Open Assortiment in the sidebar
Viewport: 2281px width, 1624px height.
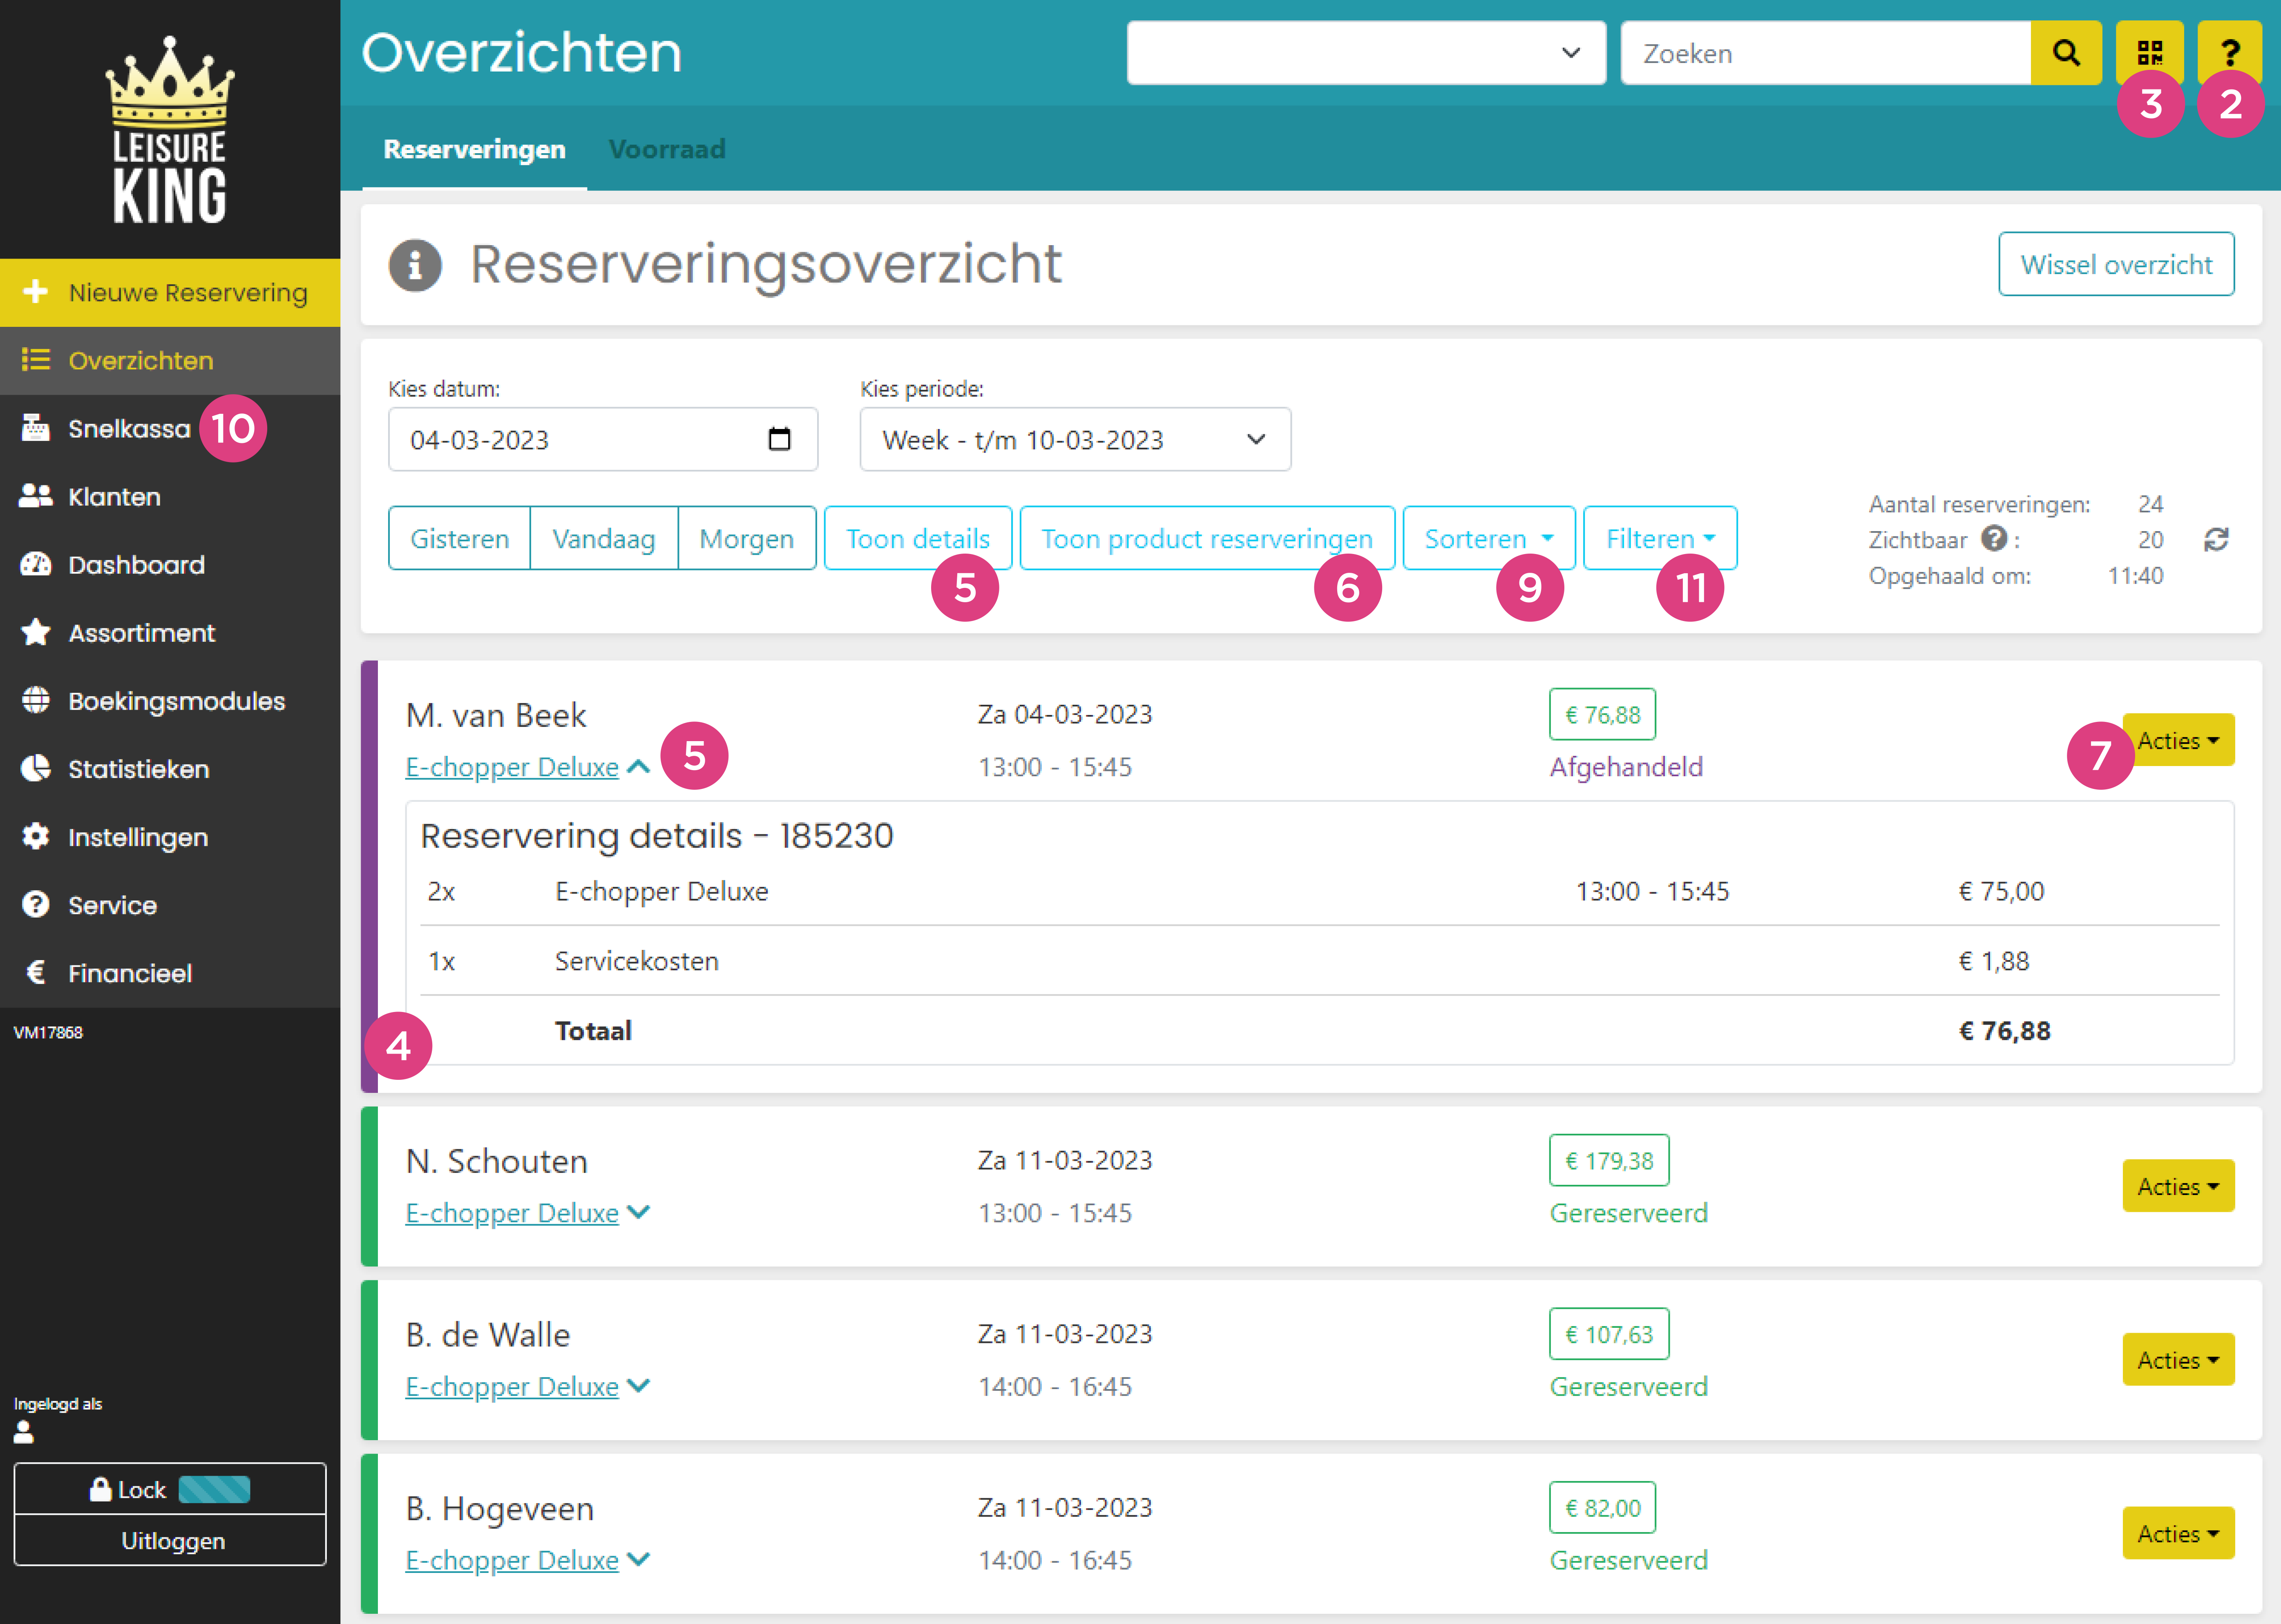170,632
